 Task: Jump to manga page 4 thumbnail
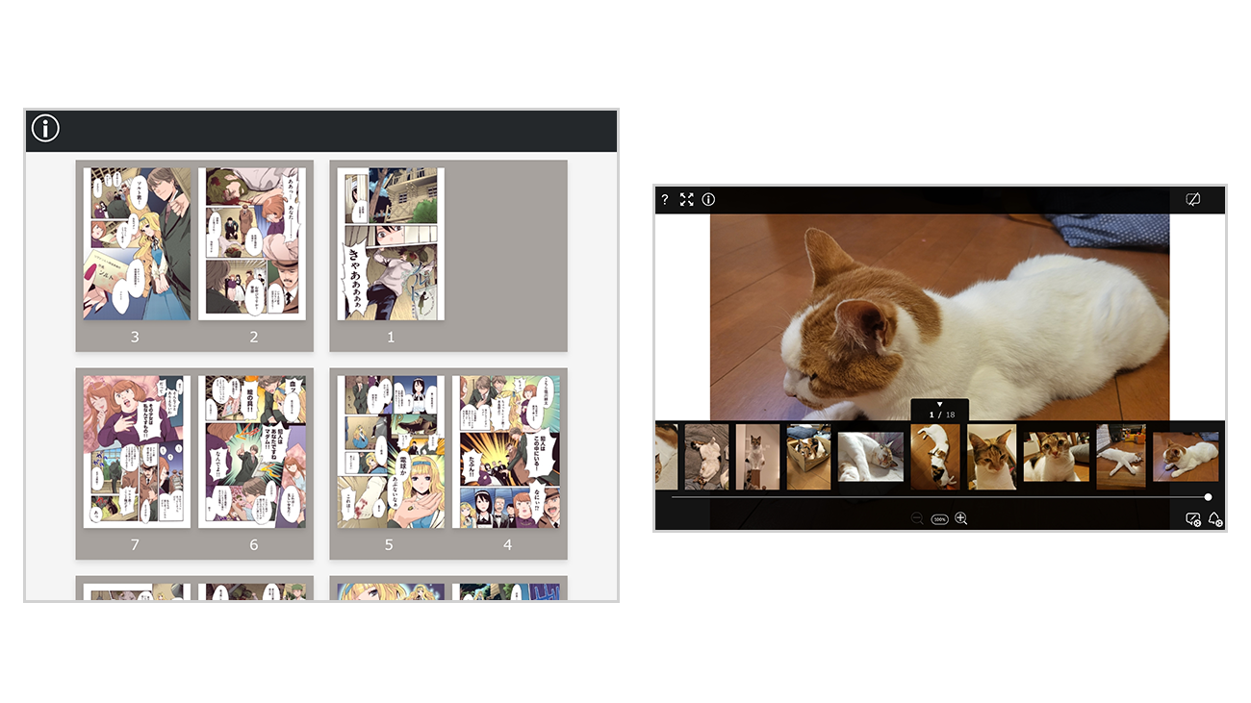(x=506, y=452)
